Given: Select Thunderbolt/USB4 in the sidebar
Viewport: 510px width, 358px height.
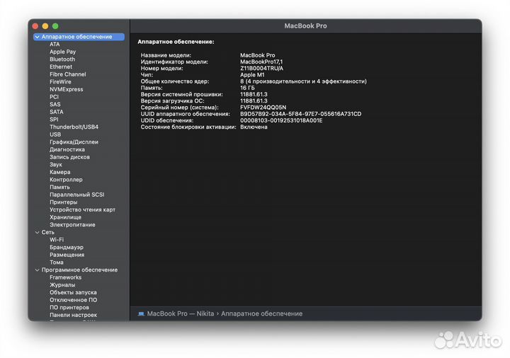Looking at the screenshot, I should coord(74,127).
